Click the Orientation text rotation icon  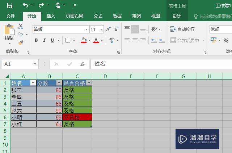click(x=154, y=29)
